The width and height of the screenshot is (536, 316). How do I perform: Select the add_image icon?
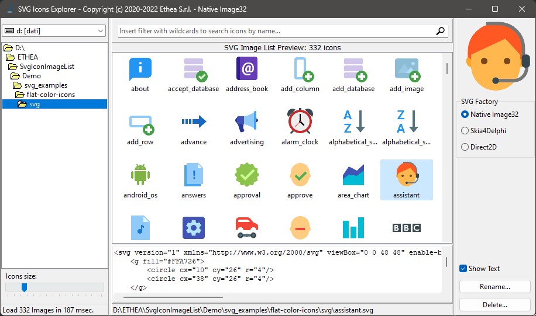tap(407, 70)
